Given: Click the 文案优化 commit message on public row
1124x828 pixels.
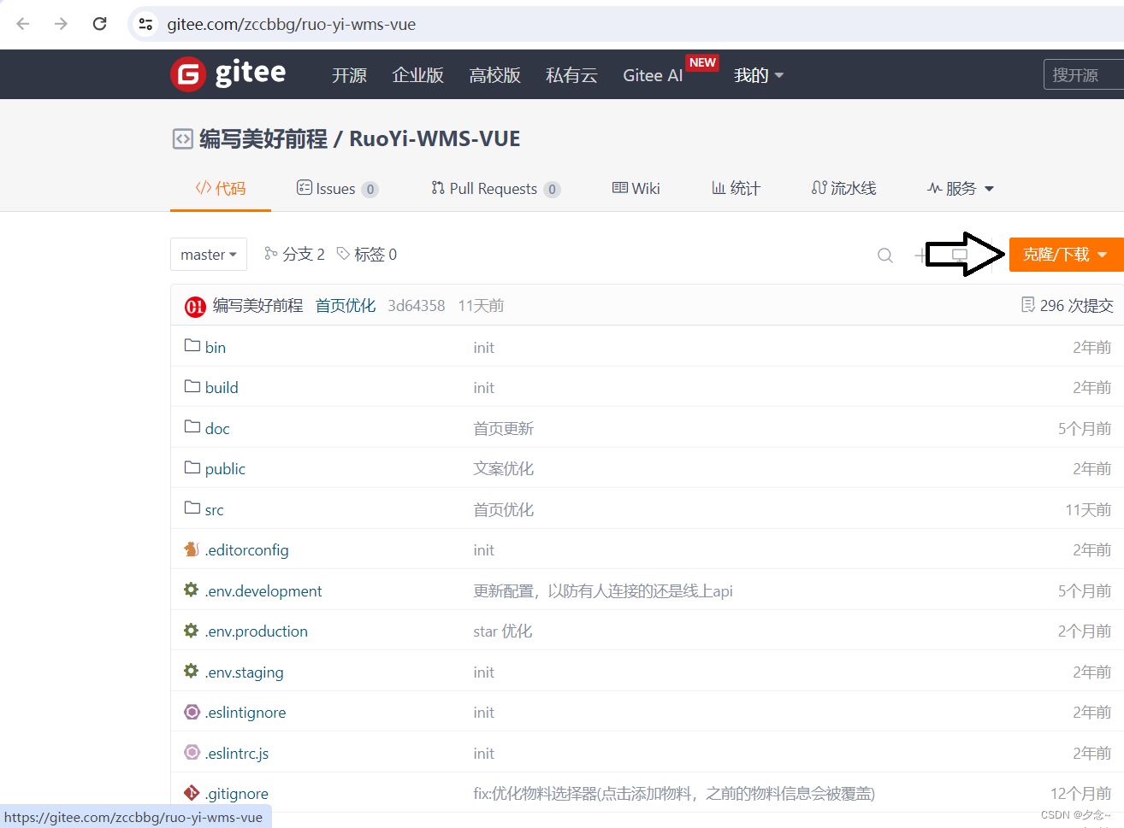Looking at the screenshot, I should coord(504,468).
